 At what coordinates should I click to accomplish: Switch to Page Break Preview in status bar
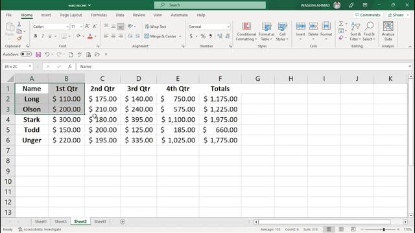click(353, 229)
